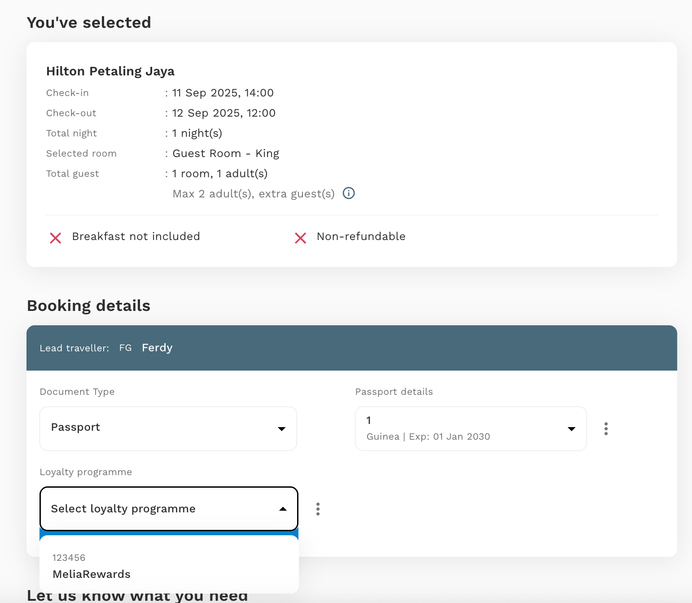
Task: Click the info icon beside extra guest(s)
Action: (349, 193)
